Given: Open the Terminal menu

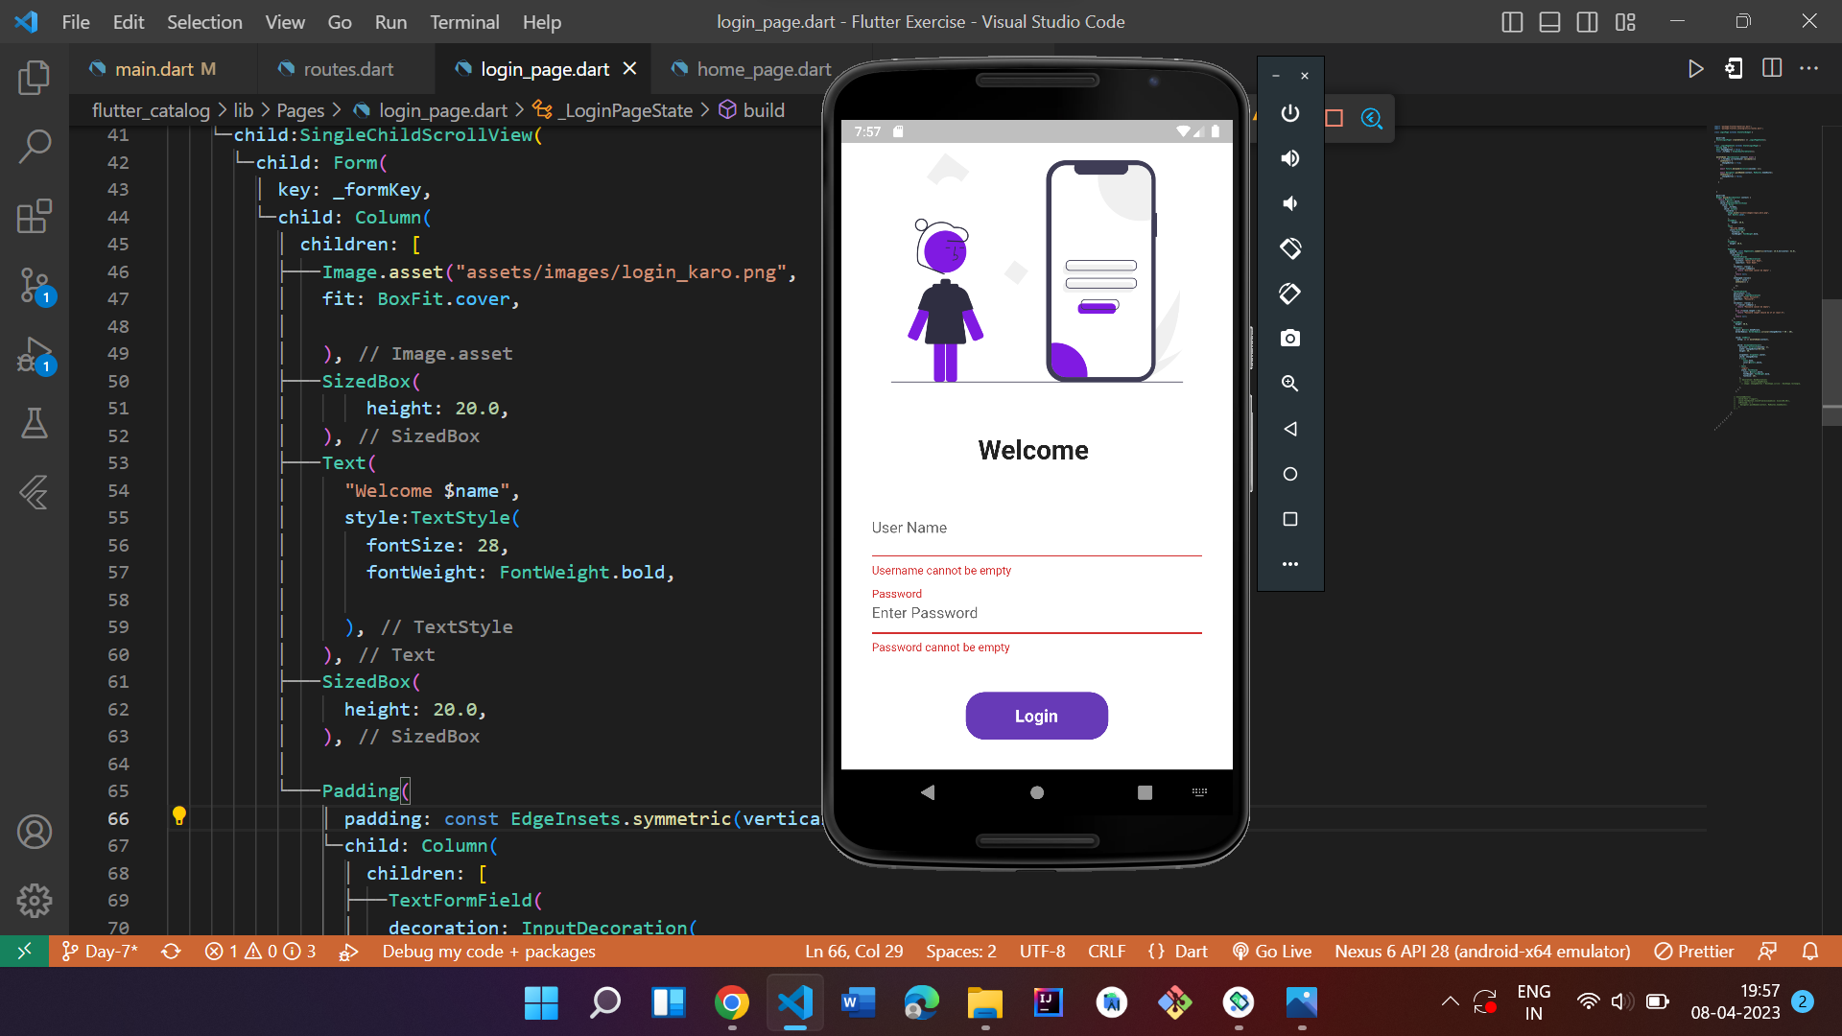Looking at the screenshot, I should point(464,21).
